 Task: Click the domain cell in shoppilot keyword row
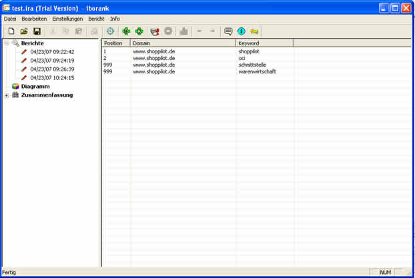point(153,51)
